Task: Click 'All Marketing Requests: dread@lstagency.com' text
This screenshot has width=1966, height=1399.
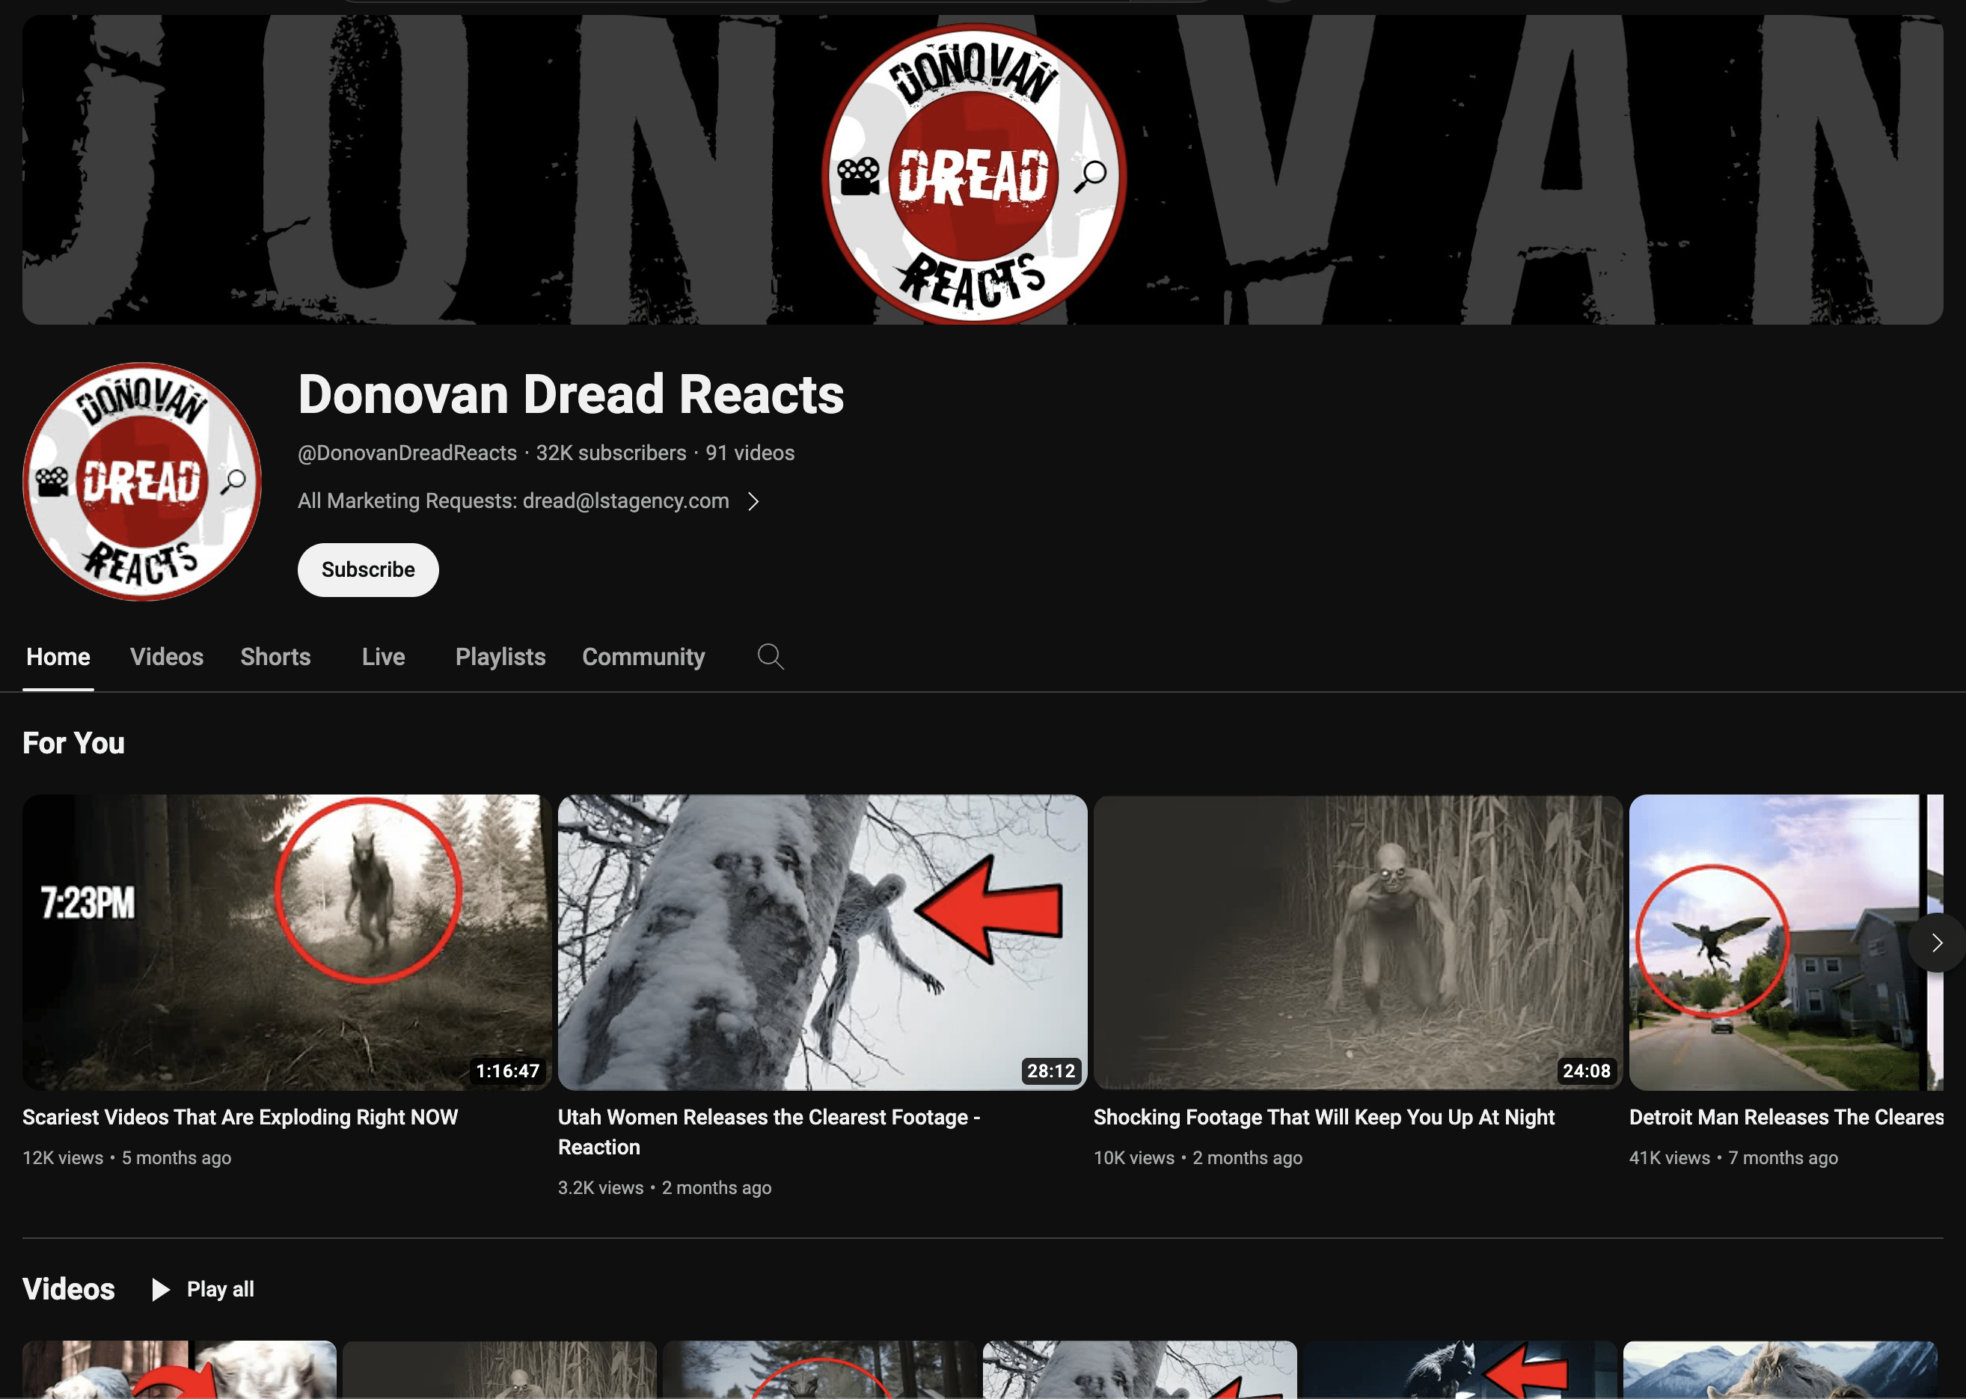Action: pos(513,500)
